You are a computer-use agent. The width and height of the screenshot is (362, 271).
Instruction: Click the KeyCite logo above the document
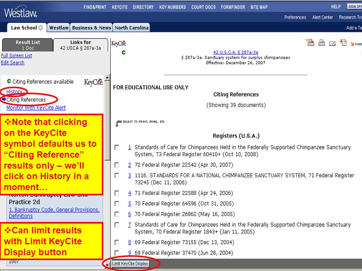pos(119,43)
